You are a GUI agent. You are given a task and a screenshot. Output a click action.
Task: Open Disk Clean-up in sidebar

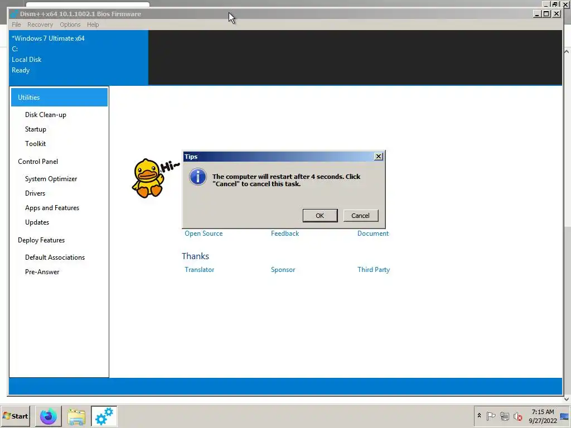[46, 115]
